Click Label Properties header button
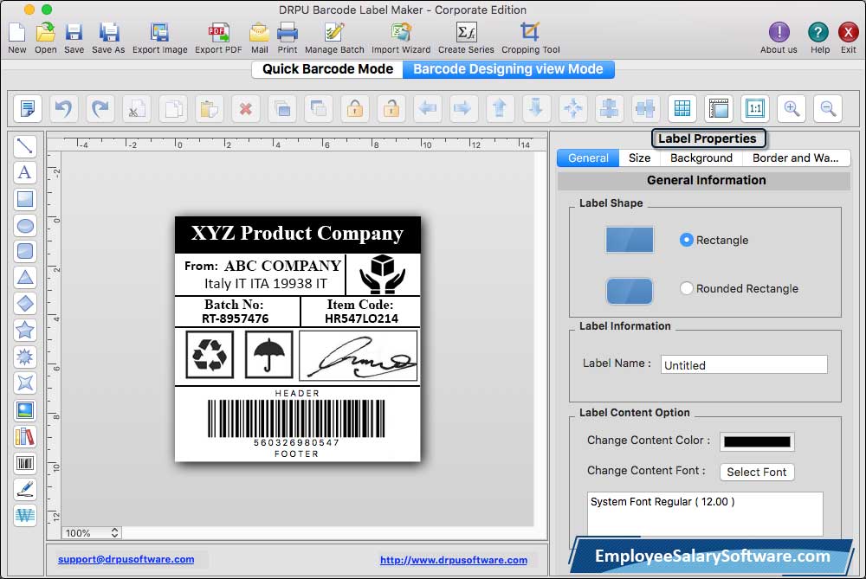This screenshot has height=579, width=866. 708,138
